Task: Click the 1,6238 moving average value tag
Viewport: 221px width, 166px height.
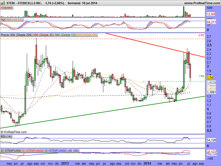Action: pos(211,82)
